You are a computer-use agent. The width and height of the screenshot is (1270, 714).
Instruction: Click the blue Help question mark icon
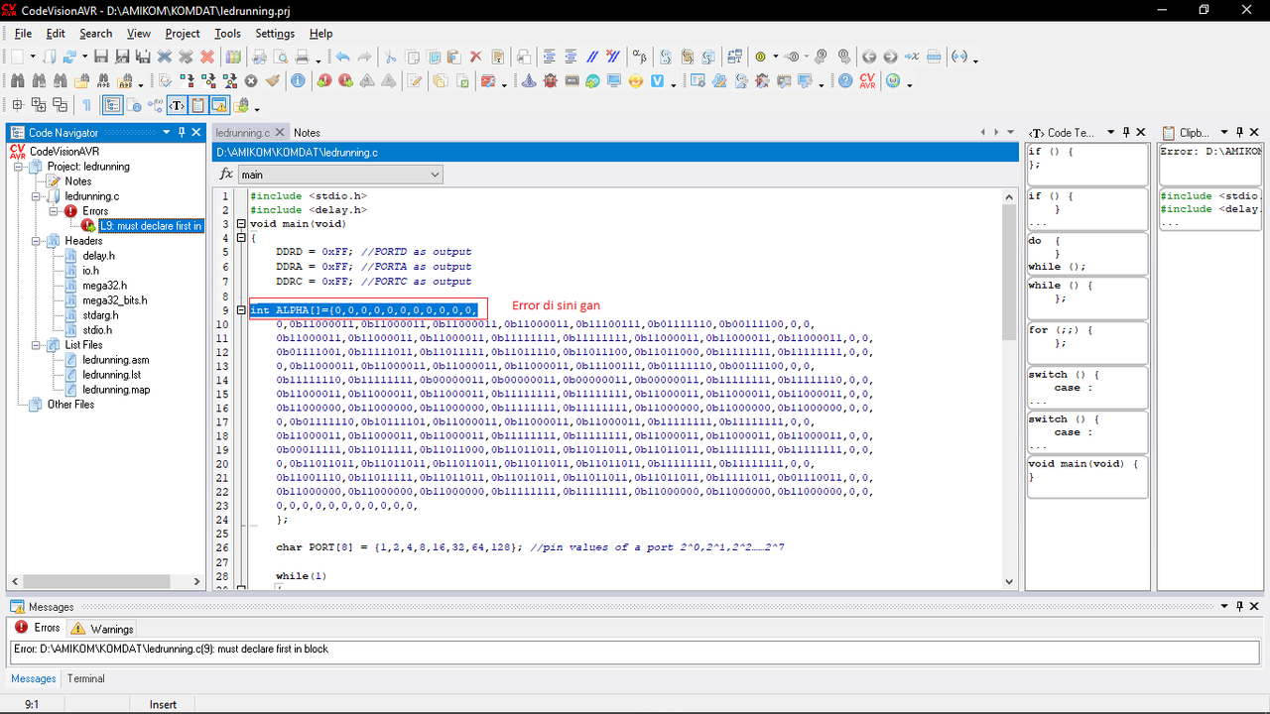845,81
